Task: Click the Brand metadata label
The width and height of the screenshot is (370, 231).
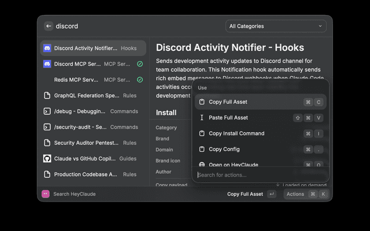Action: (x=162, y=139)
